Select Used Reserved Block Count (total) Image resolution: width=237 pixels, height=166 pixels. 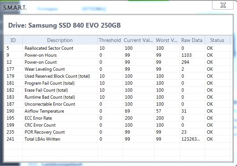pyautogui.click(x=57, y=76)
